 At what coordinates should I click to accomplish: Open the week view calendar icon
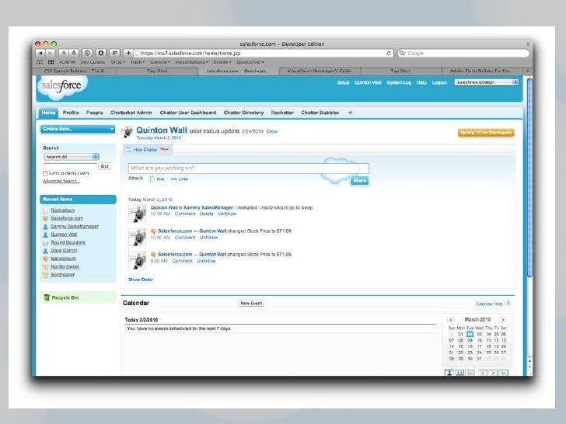pos(493,373)
